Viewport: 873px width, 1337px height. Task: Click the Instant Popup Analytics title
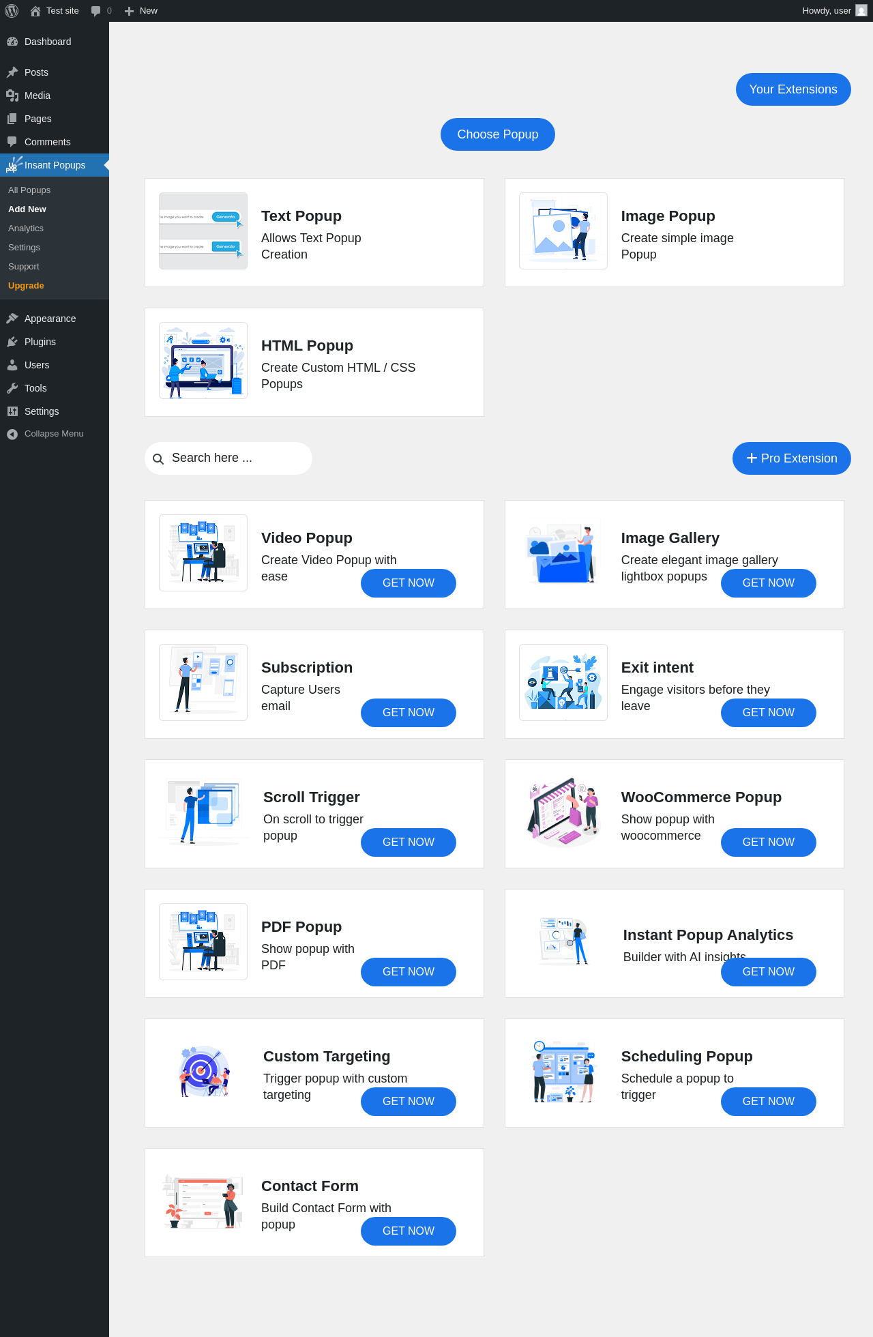[708, 935]
